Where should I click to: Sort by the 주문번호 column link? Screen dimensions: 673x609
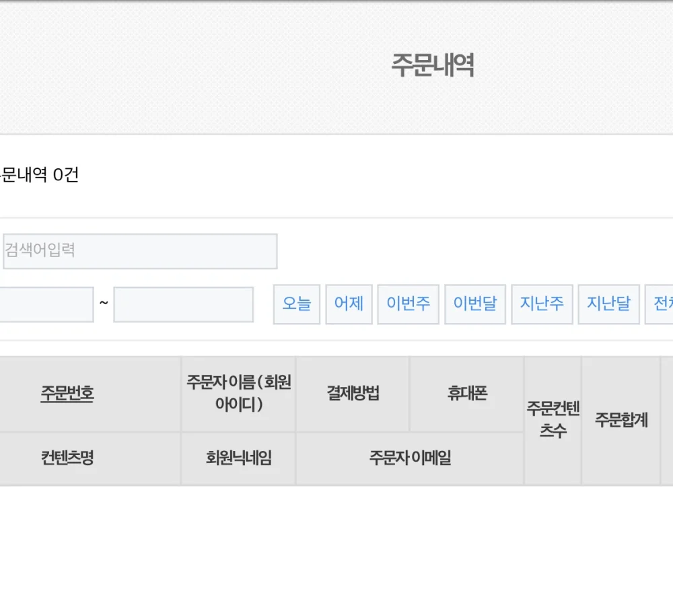tap(67, 394)
